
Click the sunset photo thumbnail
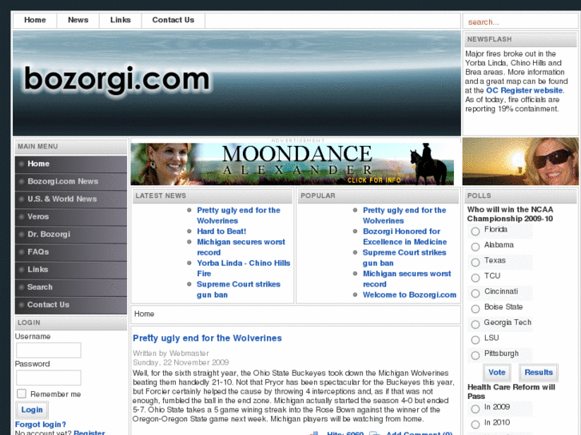tap(520, 161)
